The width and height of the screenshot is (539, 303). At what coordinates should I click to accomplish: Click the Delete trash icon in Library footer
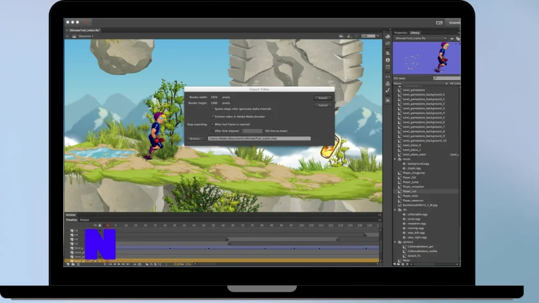coord(407,265)
